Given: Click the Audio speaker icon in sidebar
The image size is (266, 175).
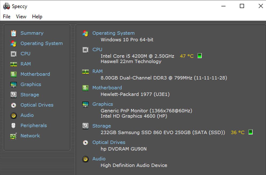Looking at the screenshot, I should [14, 115].
